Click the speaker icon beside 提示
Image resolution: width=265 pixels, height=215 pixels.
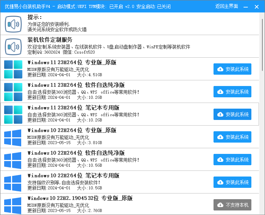pyautogui.click(x=13, y=24)
